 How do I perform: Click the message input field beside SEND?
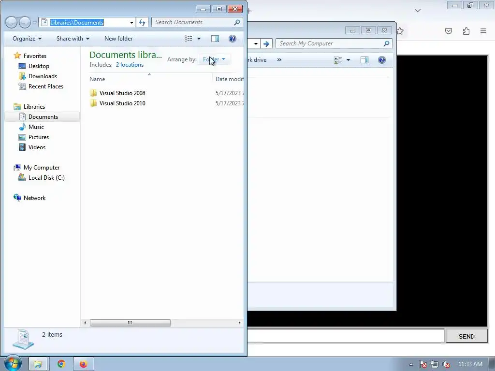tap(346, 336)
